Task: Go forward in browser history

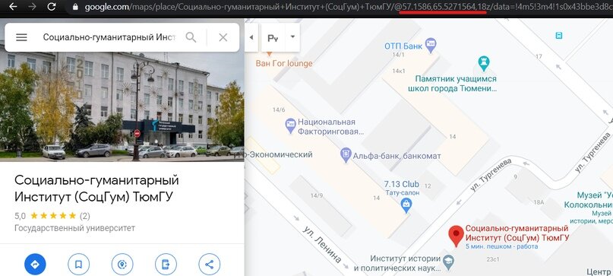Action: click(x=32, y=7)
